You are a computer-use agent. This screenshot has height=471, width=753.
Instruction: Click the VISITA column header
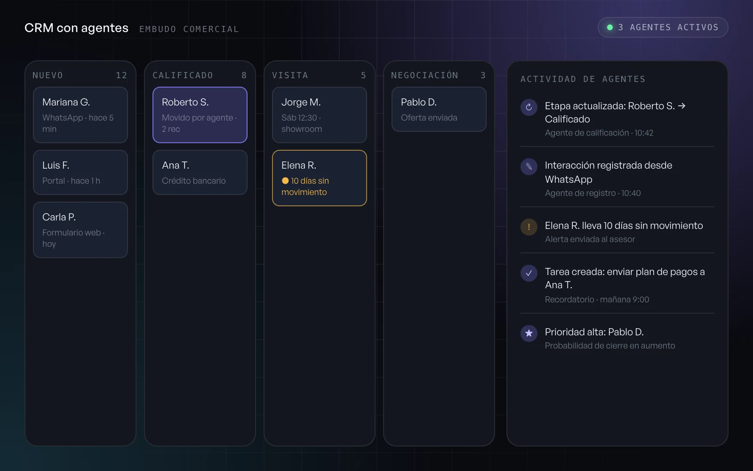290,75
